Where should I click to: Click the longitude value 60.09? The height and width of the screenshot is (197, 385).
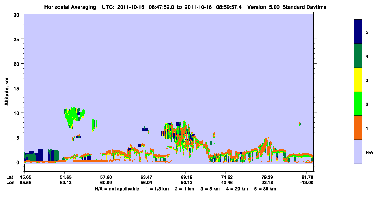(106, 183)
